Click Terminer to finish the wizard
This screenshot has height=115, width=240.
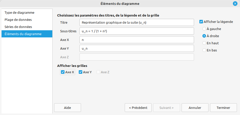(223, 108)
